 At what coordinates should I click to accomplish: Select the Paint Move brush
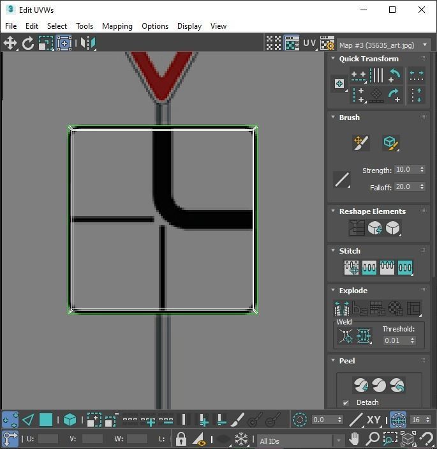[x=361, y=143]
